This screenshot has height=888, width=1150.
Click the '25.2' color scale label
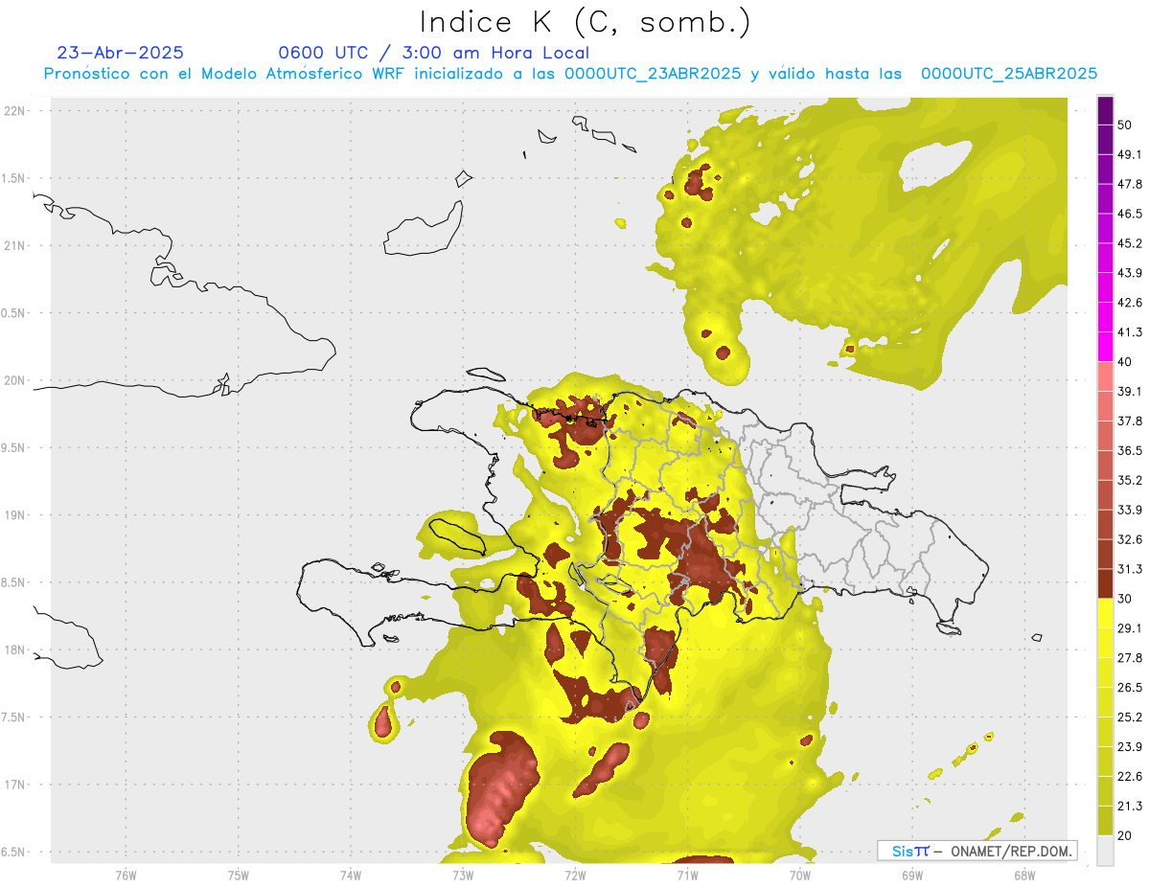[1130, 717]
